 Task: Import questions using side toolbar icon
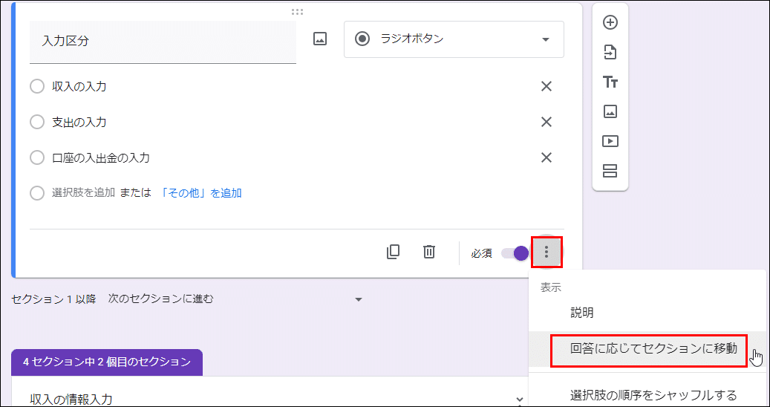[610, 52]
